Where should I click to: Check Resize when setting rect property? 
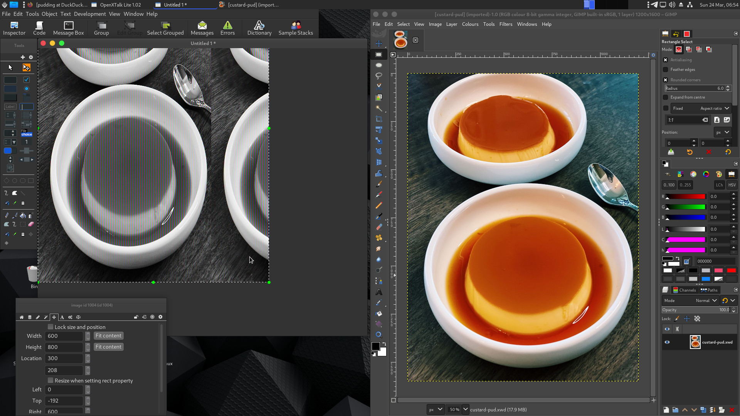pos(50,380)
